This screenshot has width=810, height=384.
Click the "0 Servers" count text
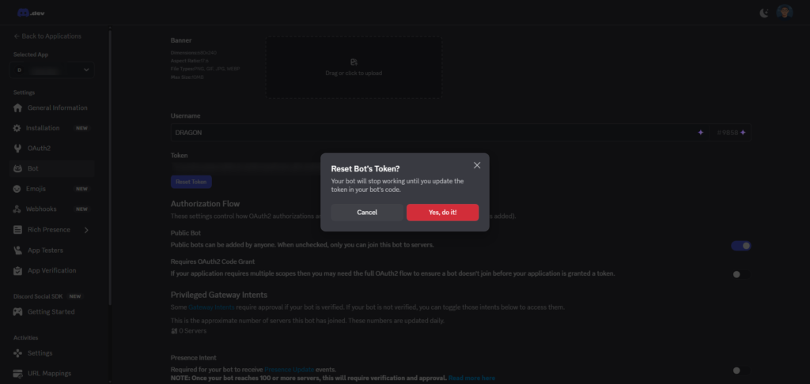tap(192, 331)
